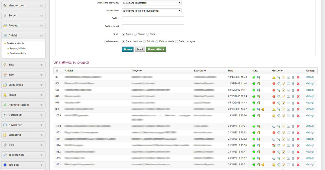This screenshot has height=170, width=325.
Task: Open the Impostazioni sidebar menu
Action: pyautogui.click(x=23, y=155)
